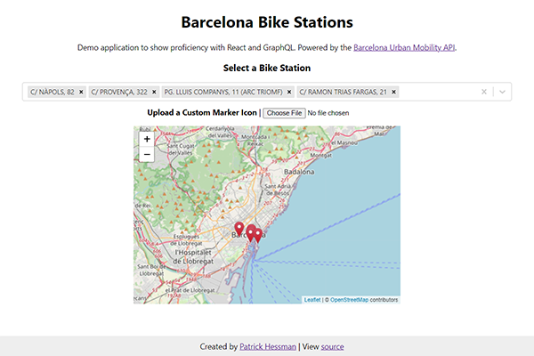Screen dimensions: 534x356
Task: Remove C/ NÀPOLS, 82 station tag
Action: click(81, 92)
